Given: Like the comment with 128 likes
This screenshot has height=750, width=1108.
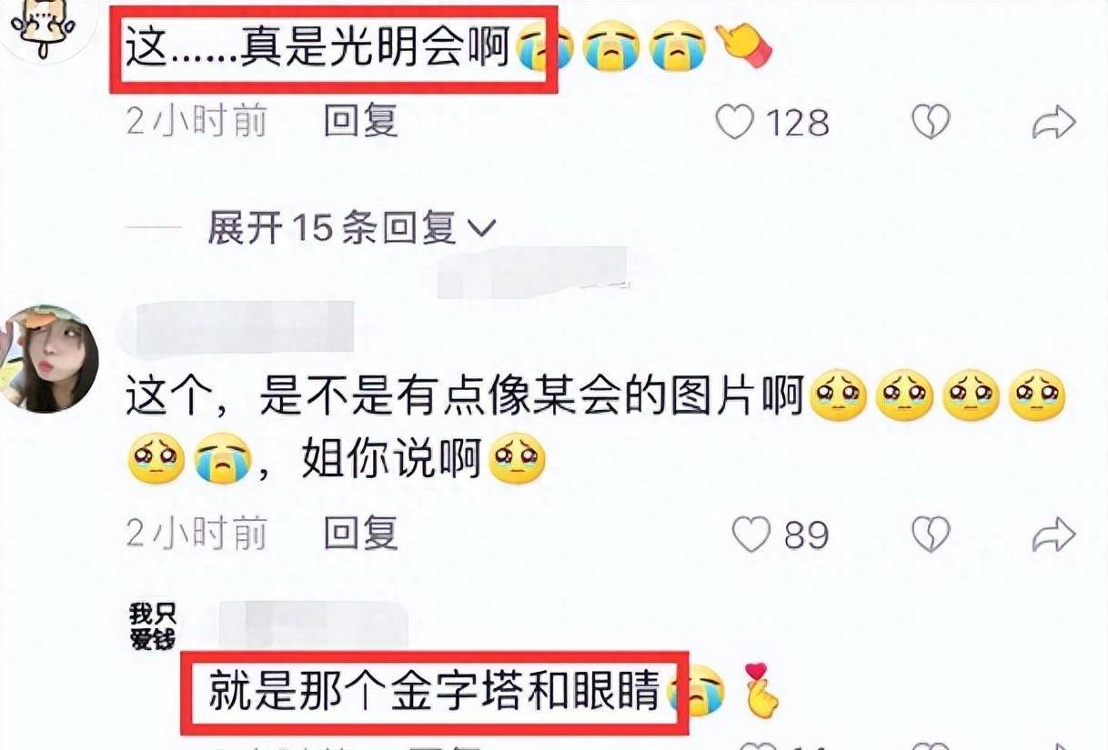Looking at the screenshot, I should 734,122.
